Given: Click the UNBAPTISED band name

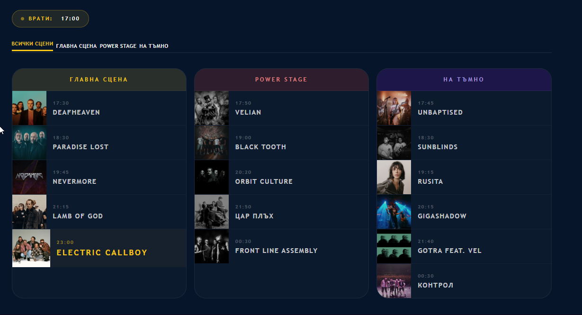Looking at the screenshot, I should 440,112.
